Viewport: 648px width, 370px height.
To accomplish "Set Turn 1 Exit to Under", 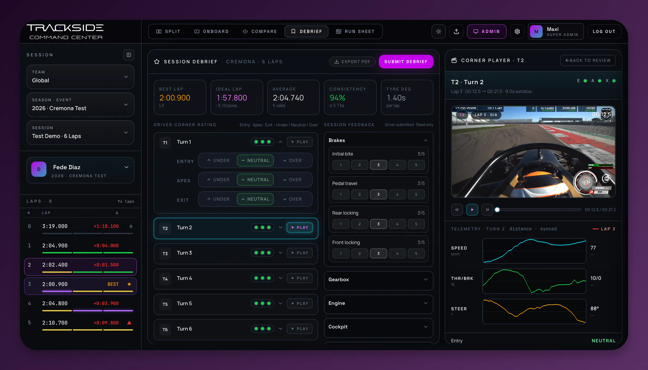I will point(218,199).
